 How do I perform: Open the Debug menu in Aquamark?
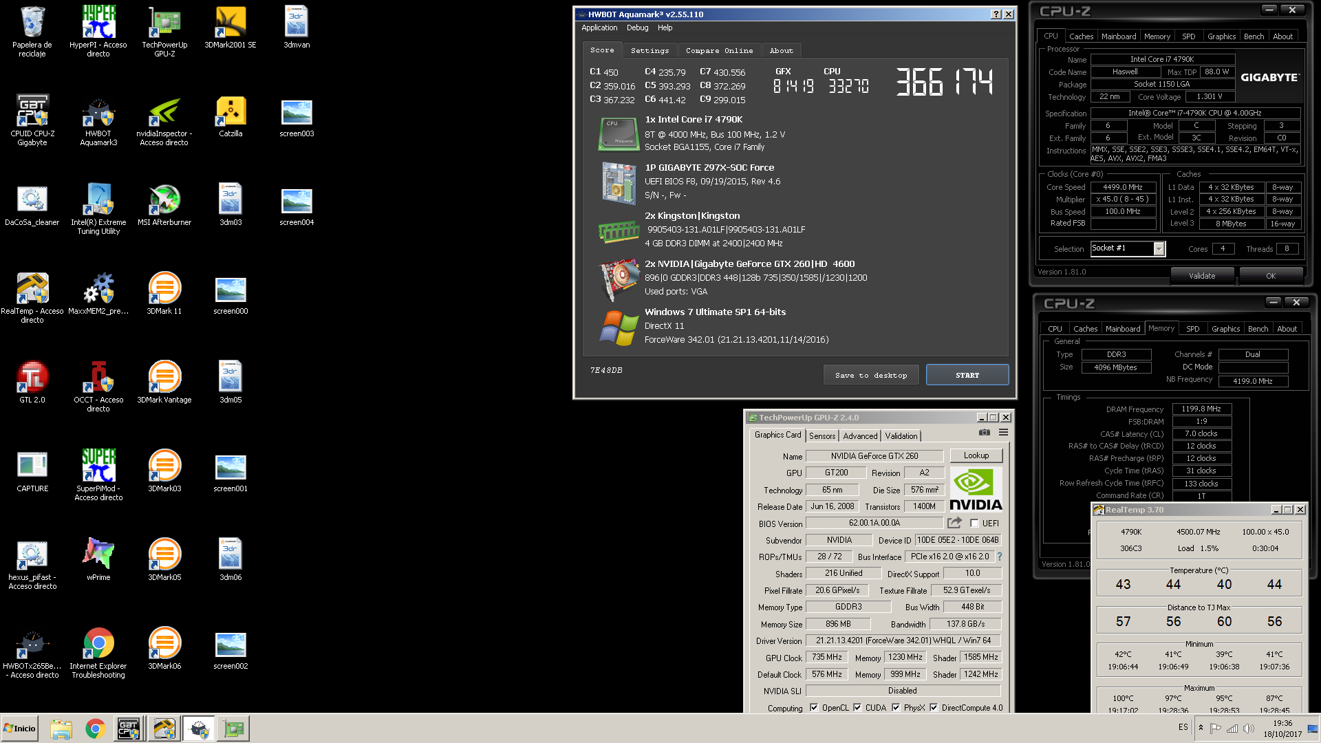coord(637,28)
